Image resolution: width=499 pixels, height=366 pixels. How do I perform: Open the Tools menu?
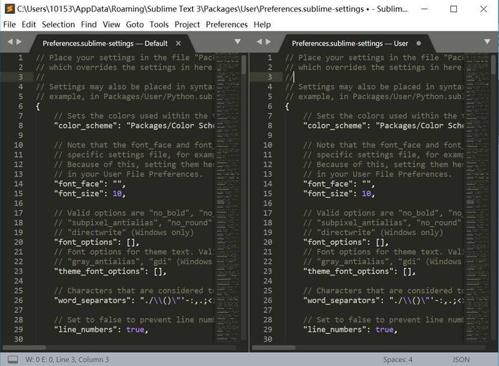tap(158, 25)
